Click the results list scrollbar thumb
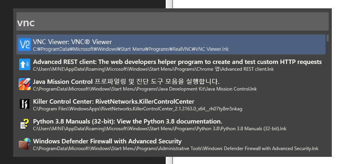341x164 pixels. 327,38
